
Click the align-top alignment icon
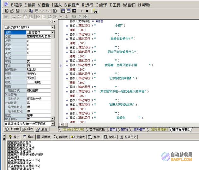[x=25, y=16]
